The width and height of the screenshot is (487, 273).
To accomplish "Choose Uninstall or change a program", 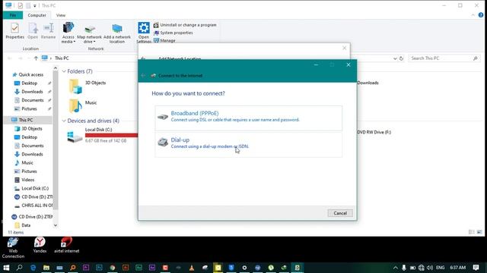I will tap(185, 25).
